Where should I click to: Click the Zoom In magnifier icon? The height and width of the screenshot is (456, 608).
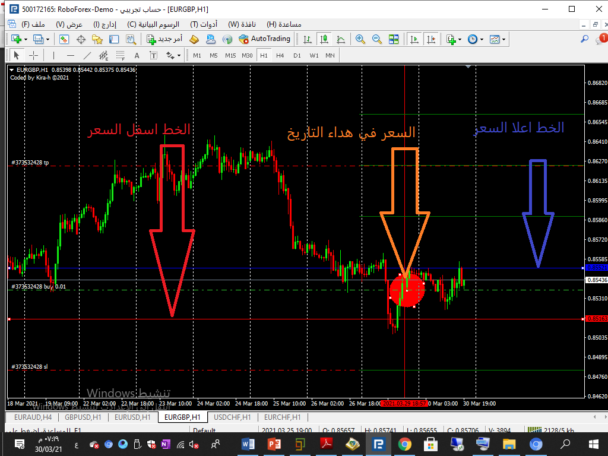(360, 39)
